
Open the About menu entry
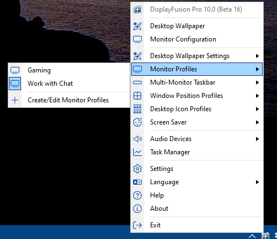(x=197, y=209)
